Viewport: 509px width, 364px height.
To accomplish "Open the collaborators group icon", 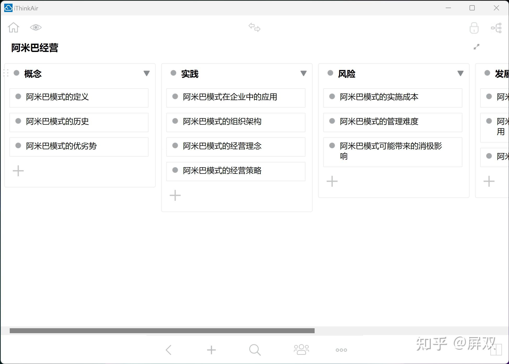I will coord(301,350).
